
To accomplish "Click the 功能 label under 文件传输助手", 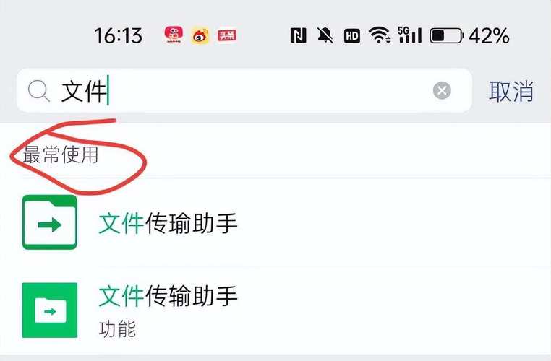I will point(117,329).
